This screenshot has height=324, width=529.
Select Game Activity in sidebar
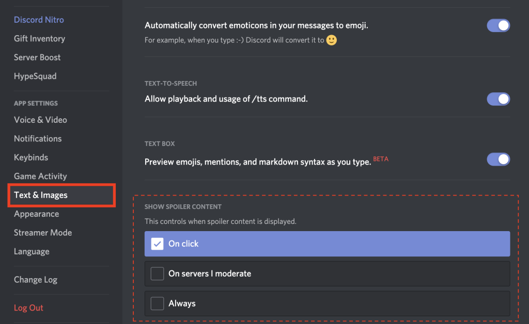pos(40,176)
